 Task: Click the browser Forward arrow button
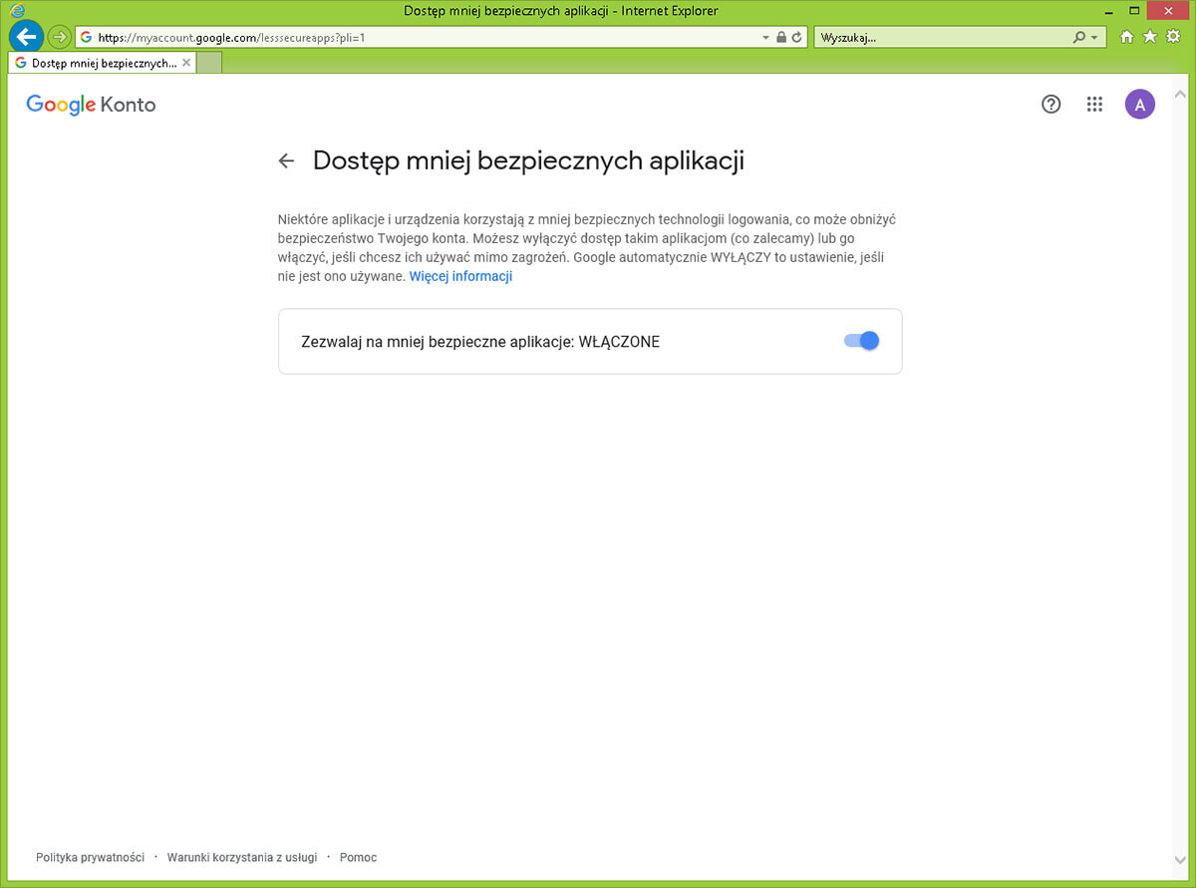coord(59,37)
